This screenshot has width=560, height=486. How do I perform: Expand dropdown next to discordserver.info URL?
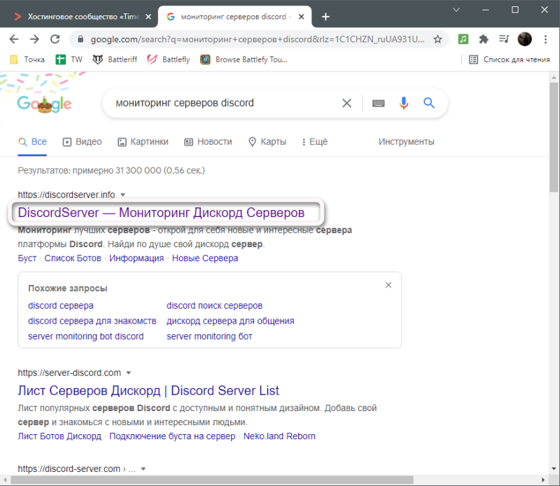point(123,195)
